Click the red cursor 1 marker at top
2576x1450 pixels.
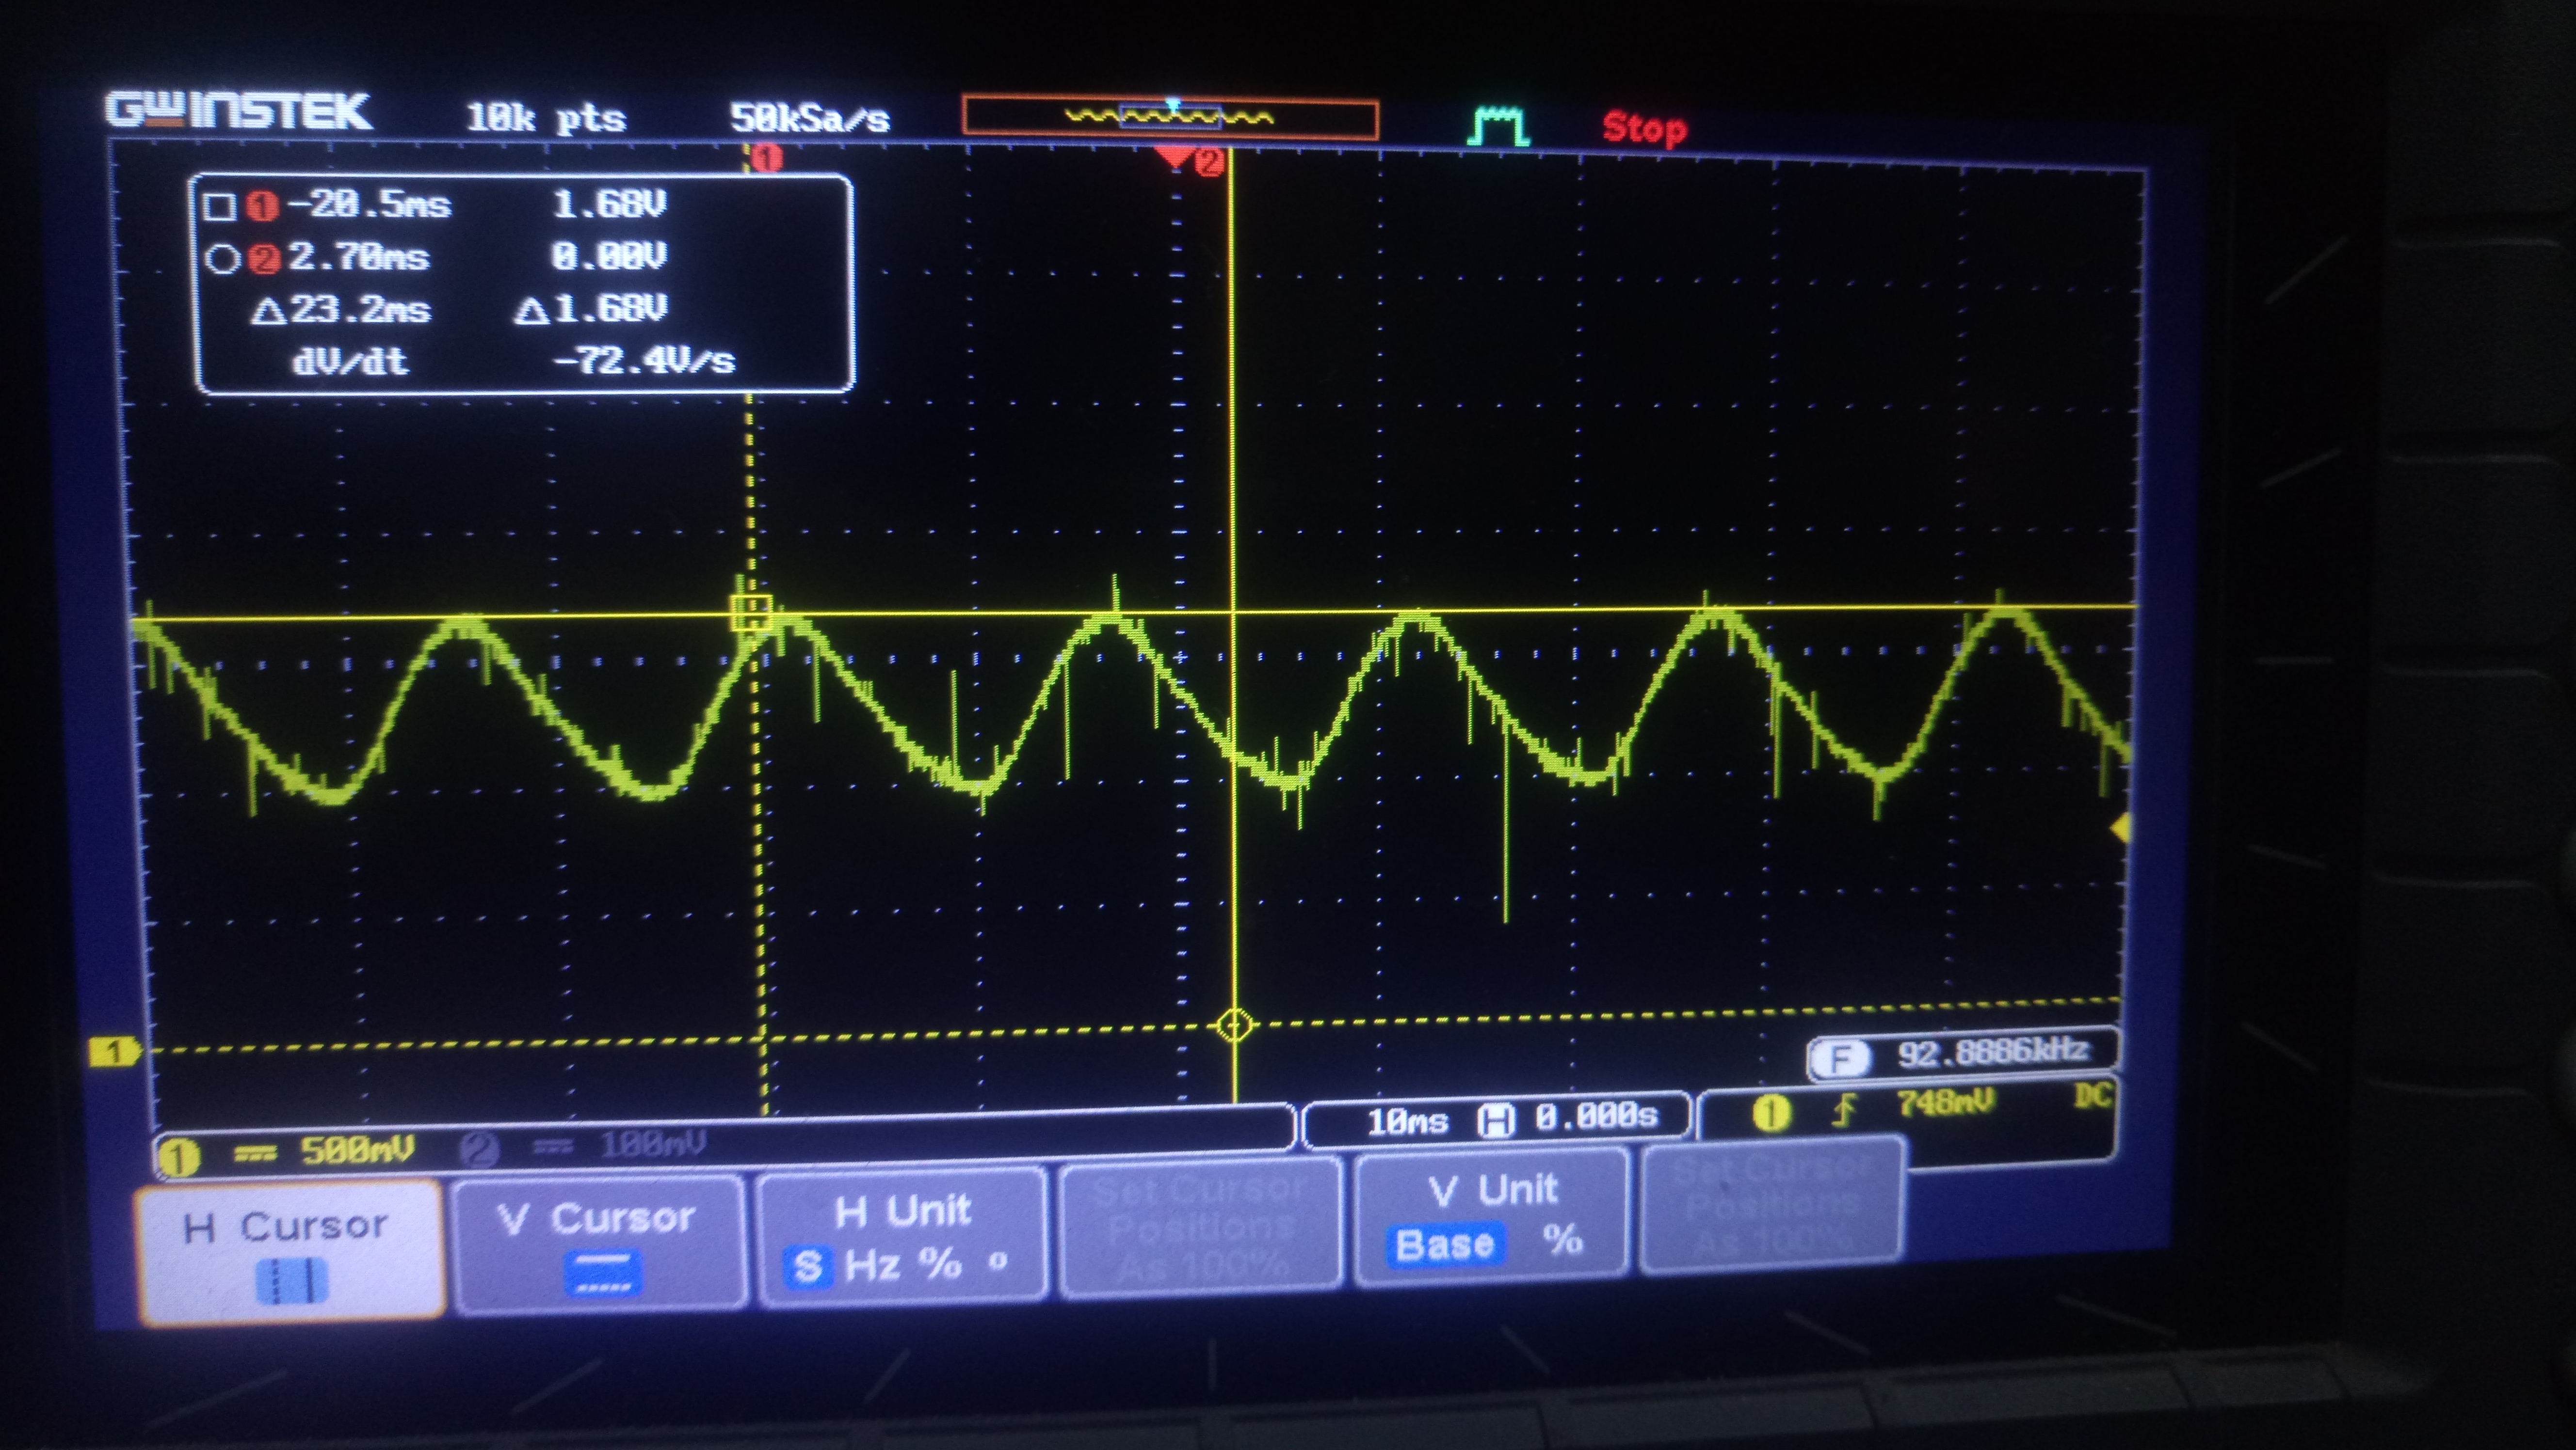pyautogui.click(x=766, y=158)
